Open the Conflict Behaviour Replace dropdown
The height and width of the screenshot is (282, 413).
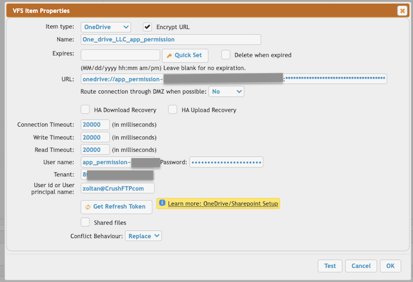pos(143,236)
